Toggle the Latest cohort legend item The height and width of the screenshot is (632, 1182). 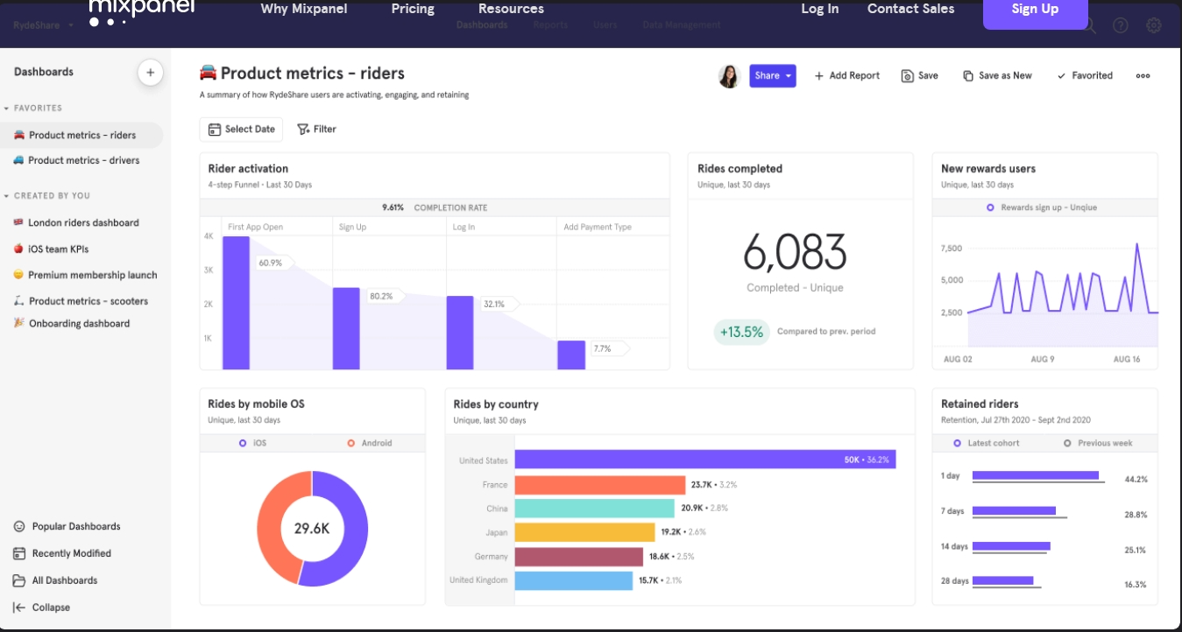click(987, 444)
